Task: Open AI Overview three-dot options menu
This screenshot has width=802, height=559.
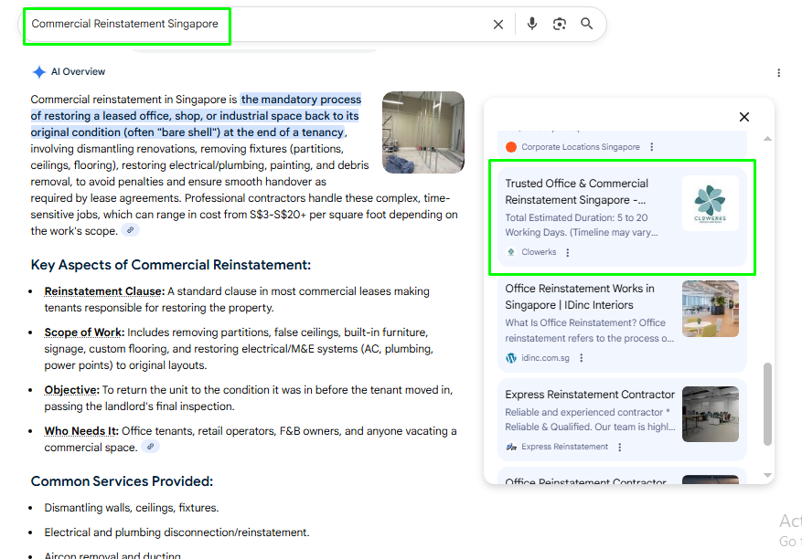Action: pos(778,73)
